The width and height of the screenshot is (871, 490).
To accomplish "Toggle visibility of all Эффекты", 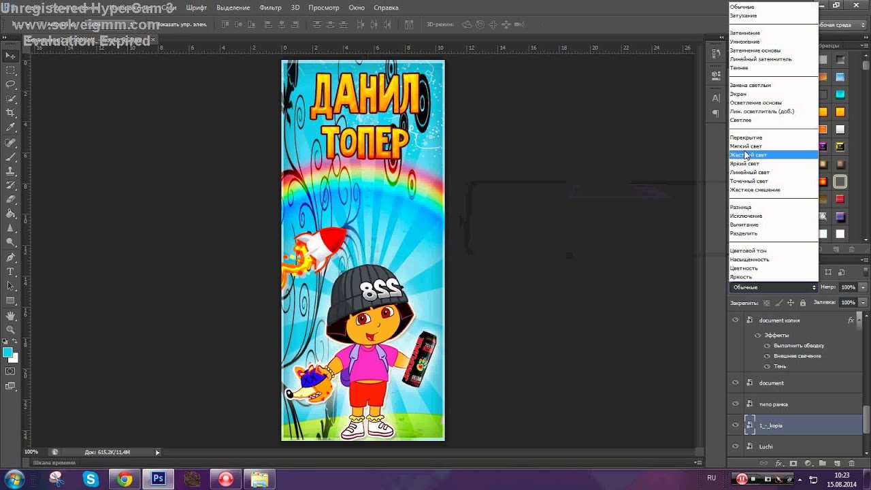I will point(757,335).
